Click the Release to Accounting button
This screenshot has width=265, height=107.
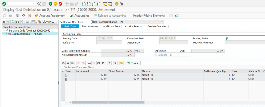(110, 16)
